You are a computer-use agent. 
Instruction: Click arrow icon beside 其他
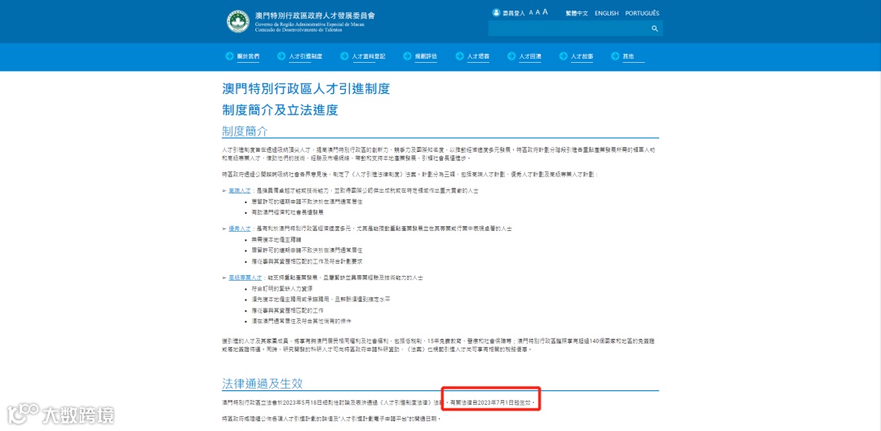[x=615, y=56]
